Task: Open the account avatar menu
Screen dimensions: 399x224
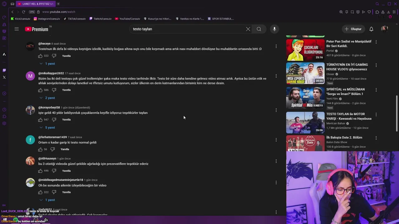Action: 384,29
